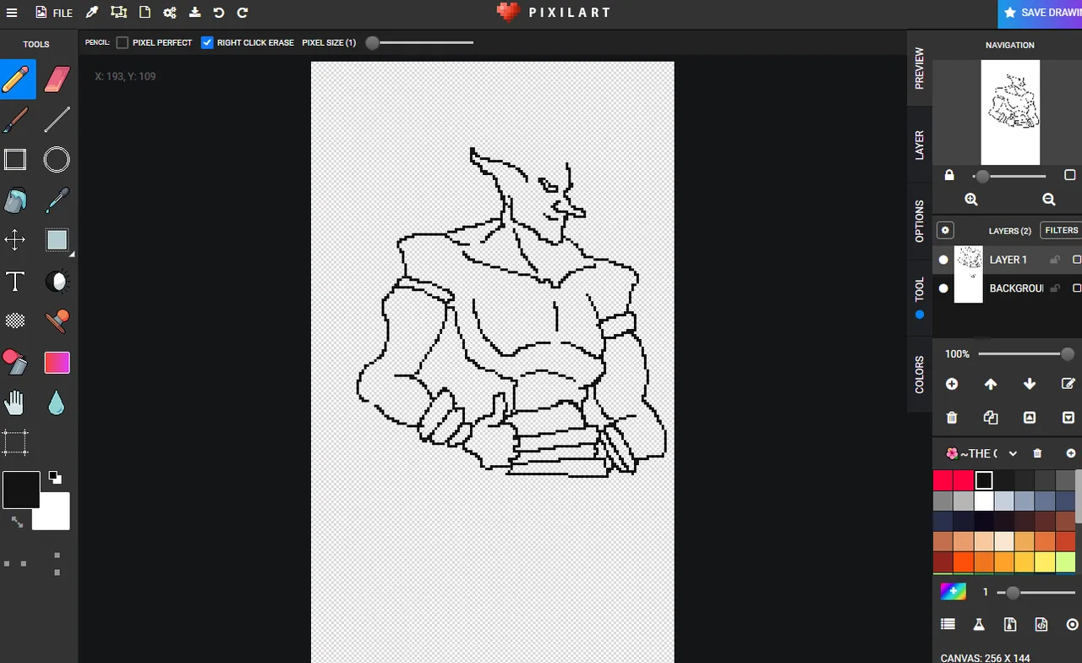The width and height of the screenshot is (1082, 663).
Task: Delete the current color palette
Action: pos(1038,453)
